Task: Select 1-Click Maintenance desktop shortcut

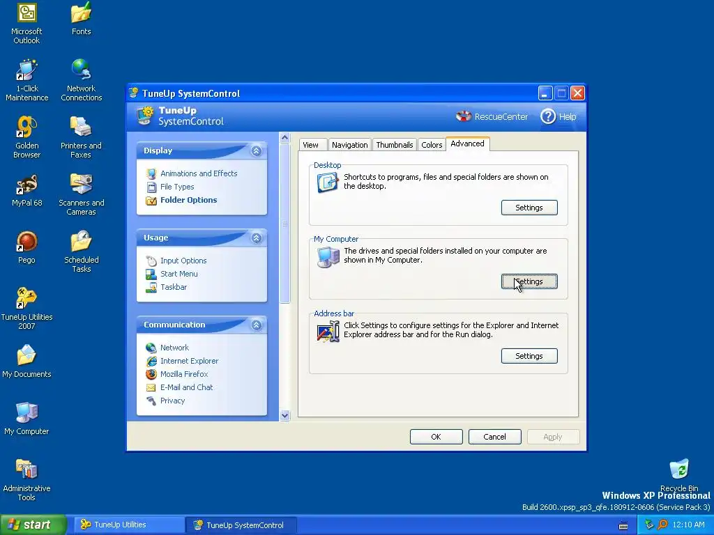Action: 26,80
